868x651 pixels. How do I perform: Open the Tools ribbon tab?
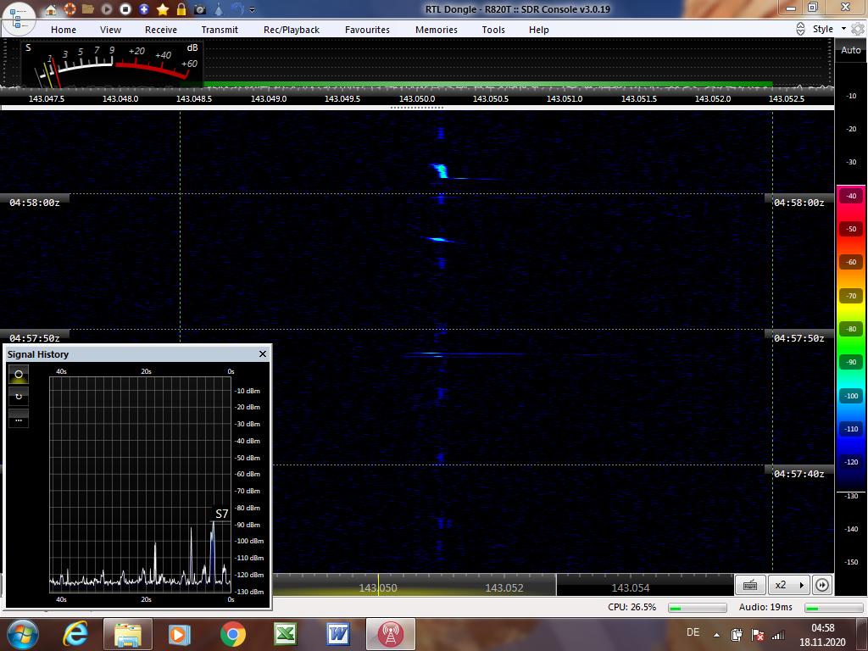pos(493,30)
